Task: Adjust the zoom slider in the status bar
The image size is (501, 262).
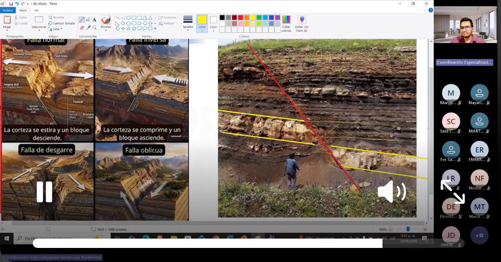Action: pos(408,229)
